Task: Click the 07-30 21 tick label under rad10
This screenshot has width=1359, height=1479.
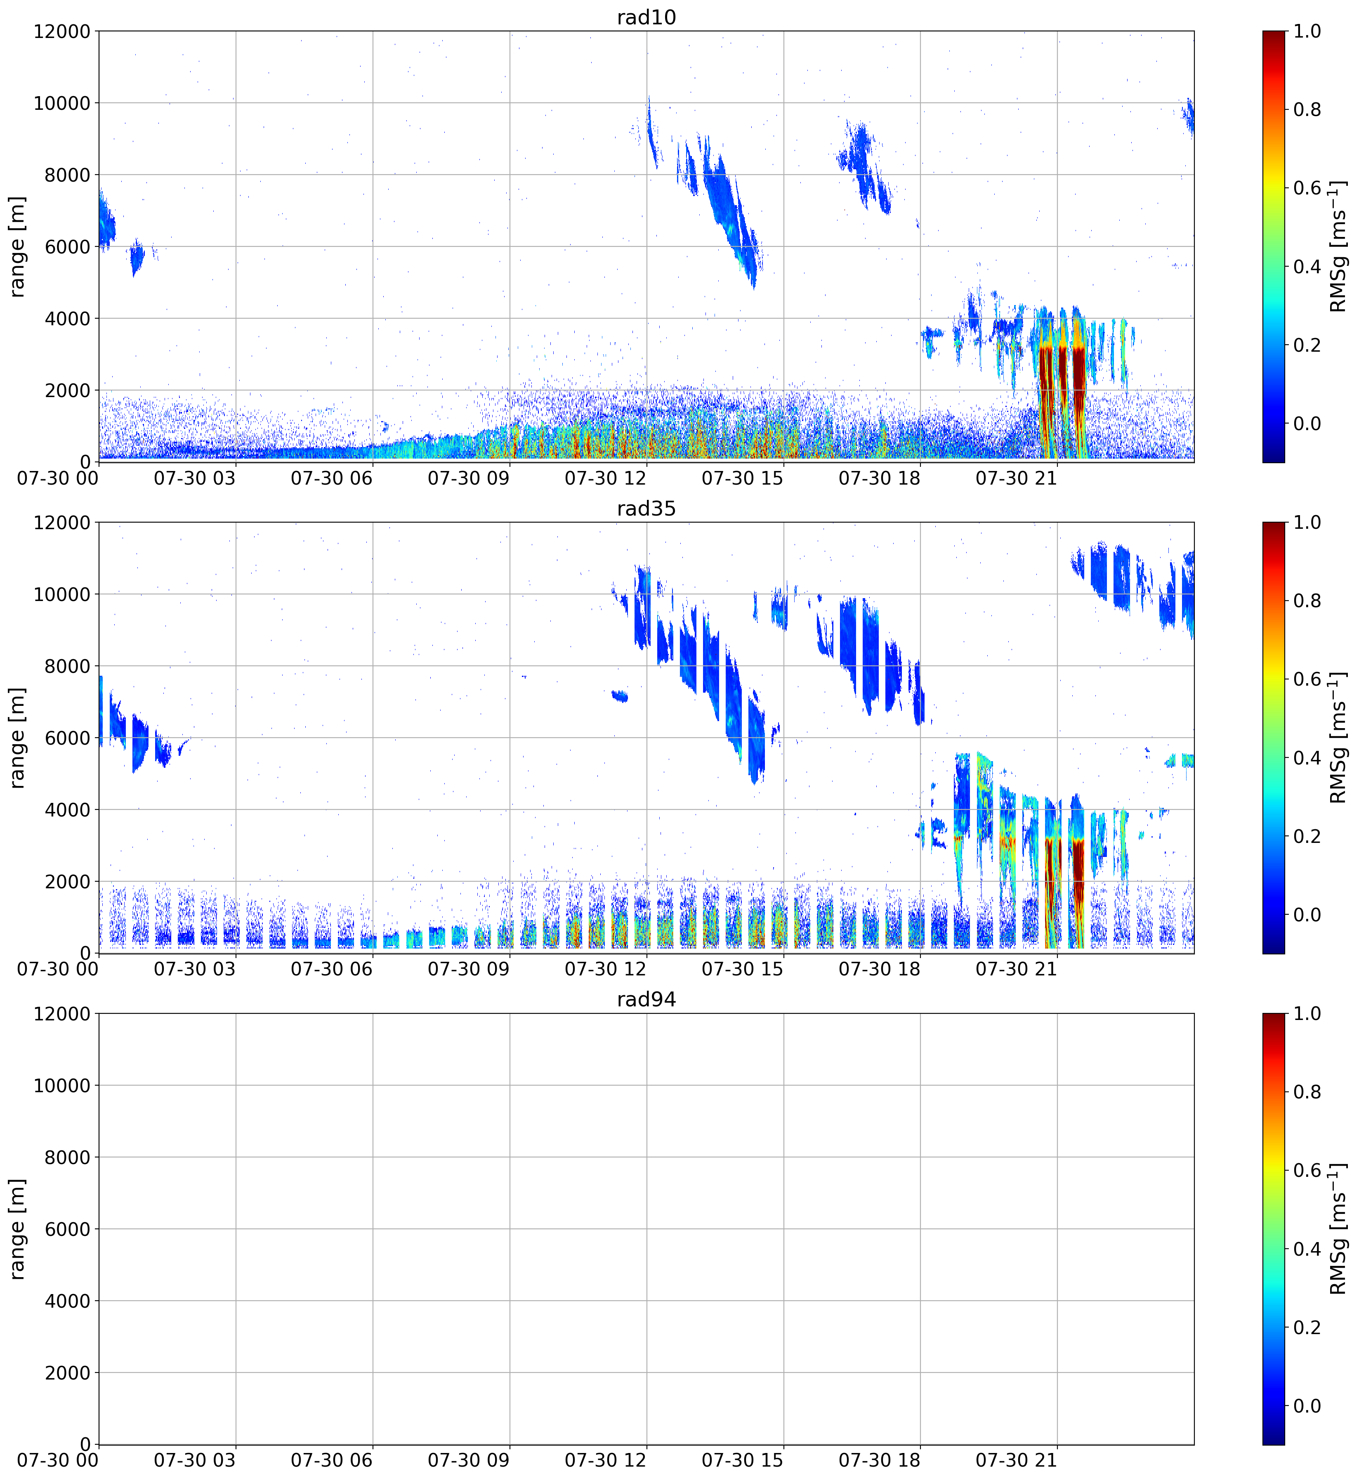Action: tap(1016, 478)
